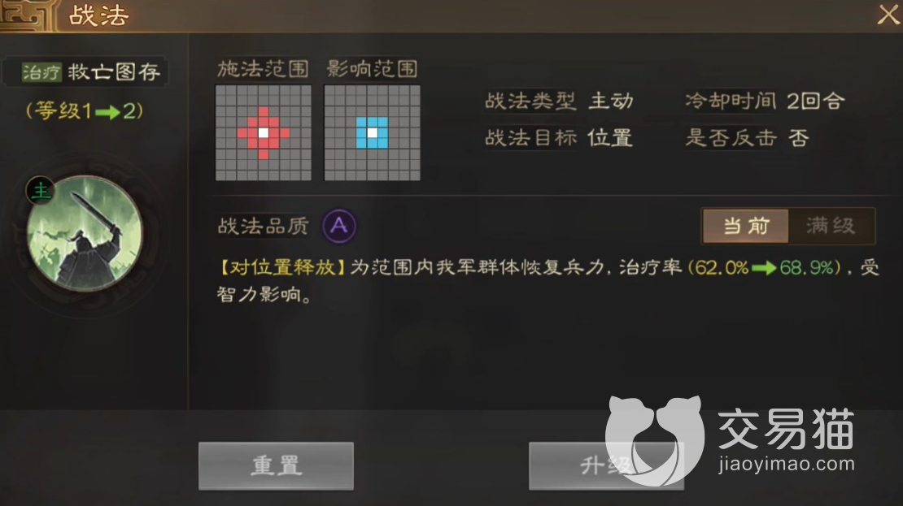
Task: Click the 重置 button
Action: (276, 465)
